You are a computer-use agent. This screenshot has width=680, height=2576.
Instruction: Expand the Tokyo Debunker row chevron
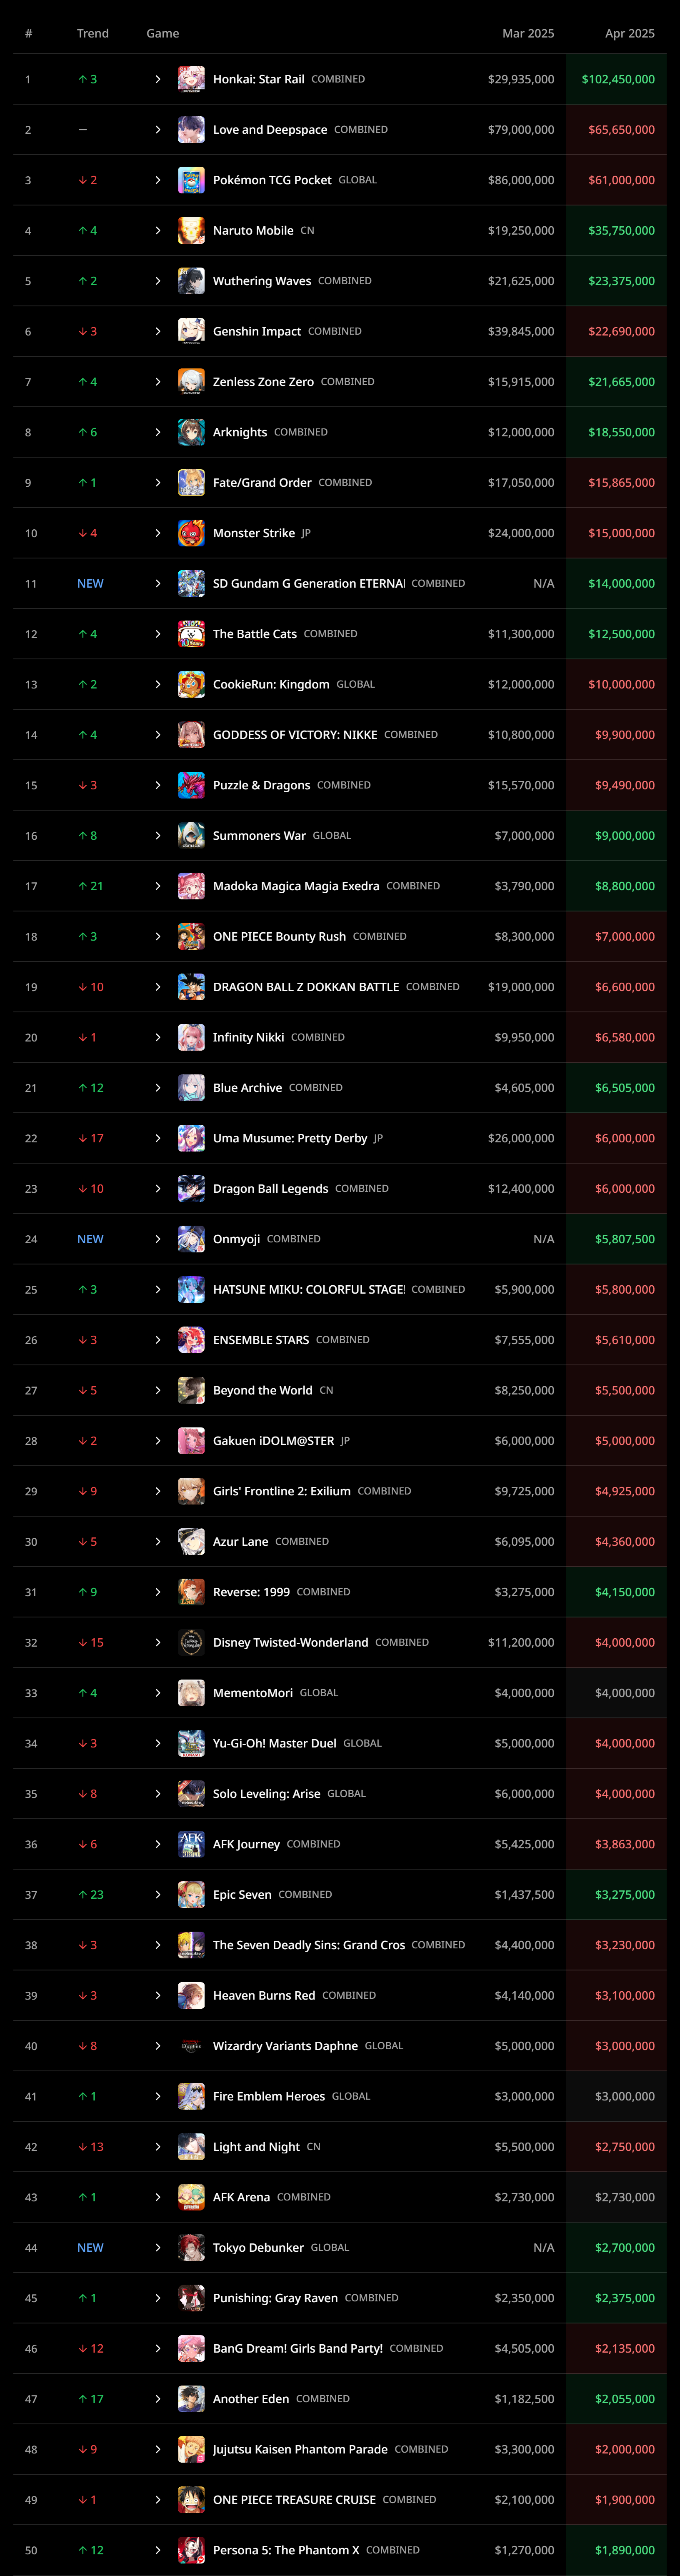(x=158, y=2247)
